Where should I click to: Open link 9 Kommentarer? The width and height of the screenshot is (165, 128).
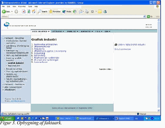click(41, 62)
